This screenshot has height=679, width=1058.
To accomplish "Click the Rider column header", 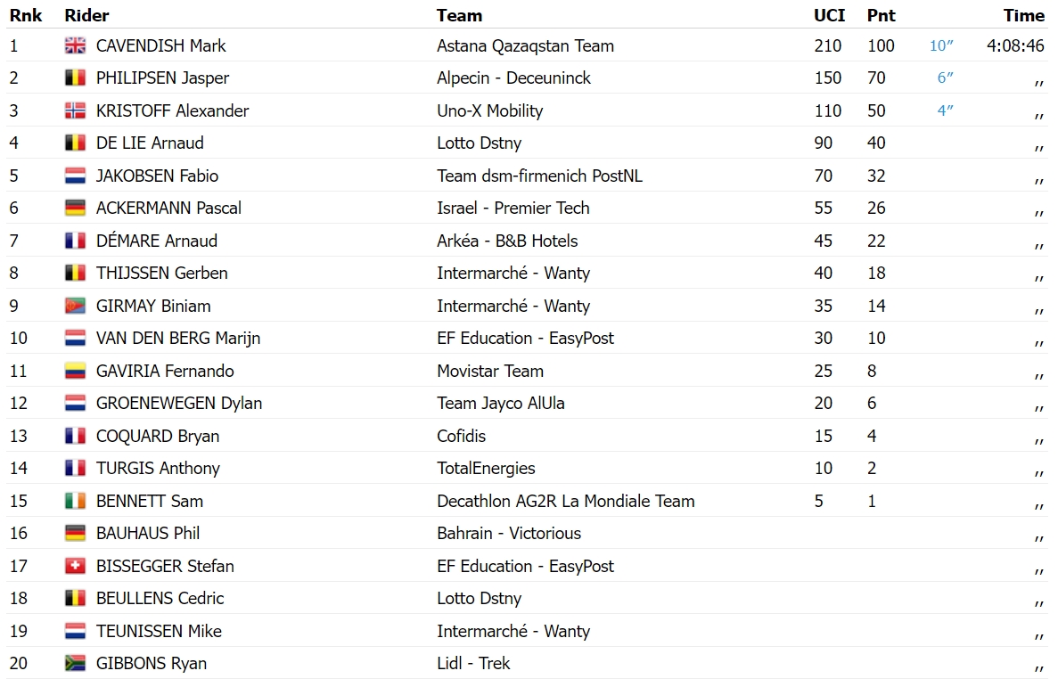I will [x=86, y=15].
